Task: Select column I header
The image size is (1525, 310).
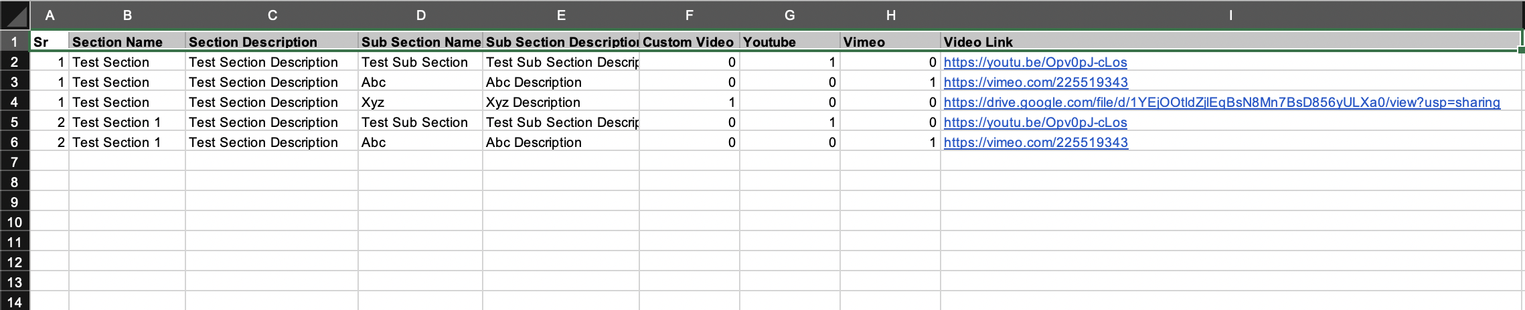Action: [1230, 15]
